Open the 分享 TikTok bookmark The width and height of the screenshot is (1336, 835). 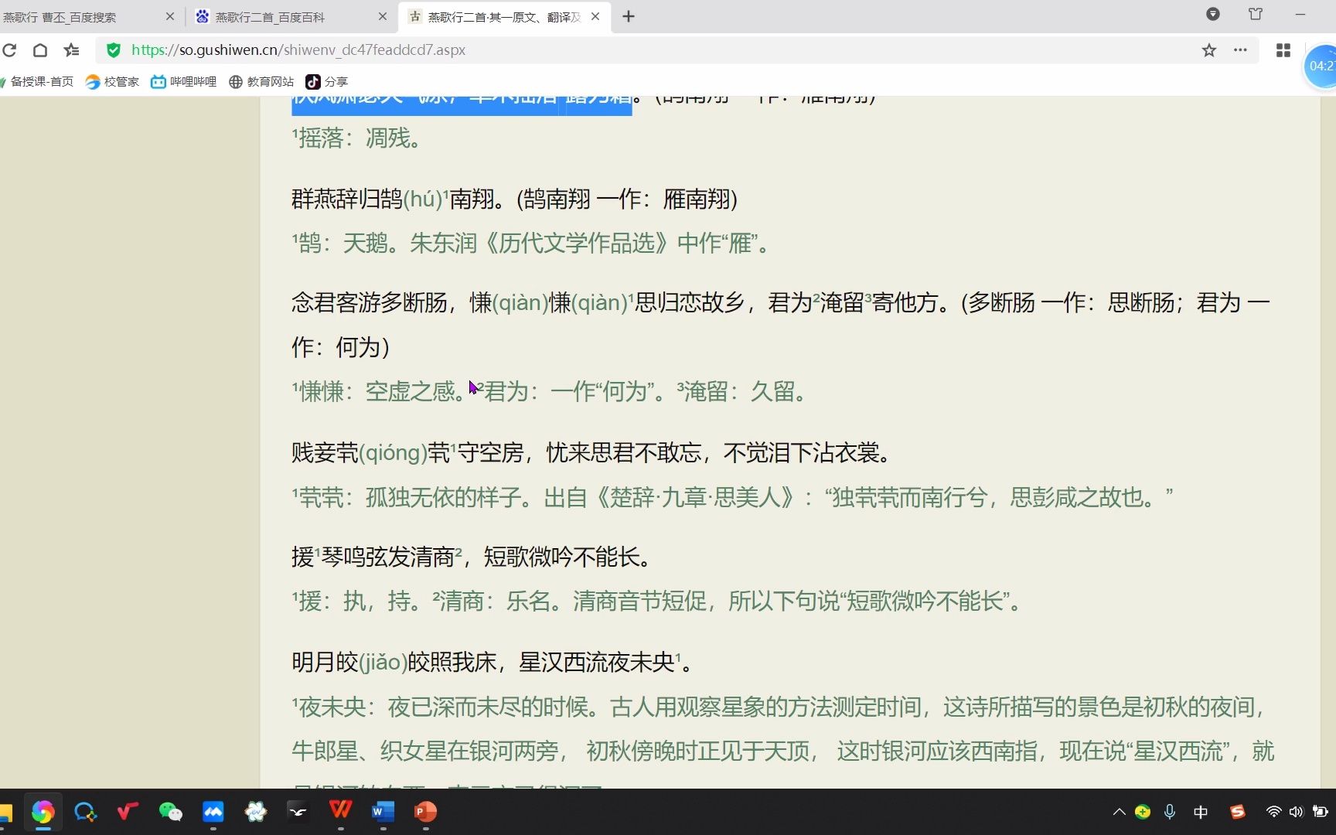point(327,81)
